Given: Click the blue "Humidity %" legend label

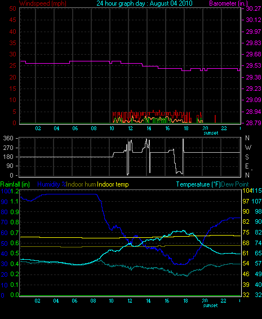Looking at the screenshot, I should 52,184.
